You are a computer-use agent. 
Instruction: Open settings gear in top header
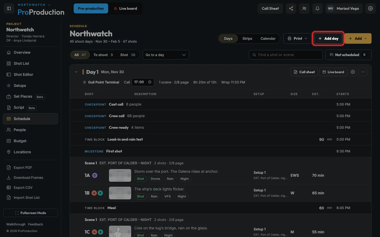pyautogui.click(x=370, y=8)
